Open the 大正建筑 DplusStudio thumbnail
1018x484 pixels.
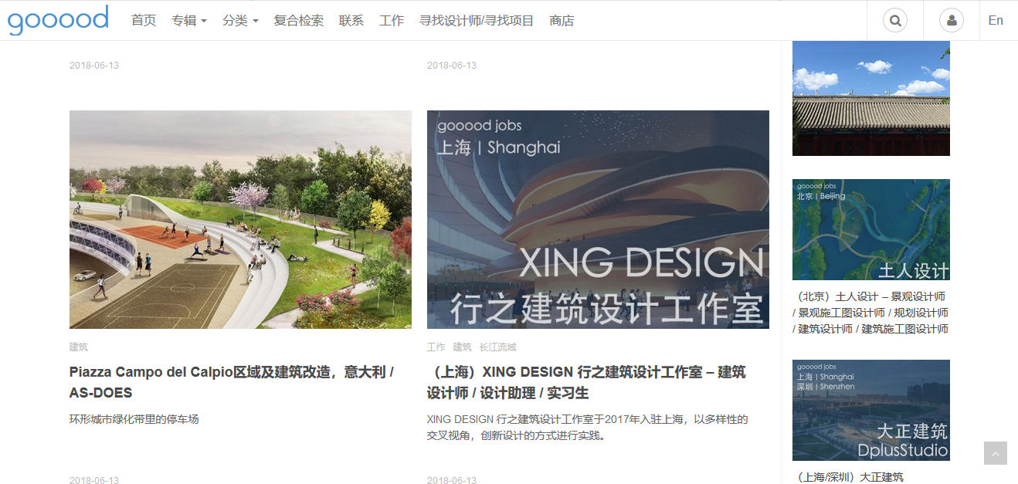(x=871, y=410)
